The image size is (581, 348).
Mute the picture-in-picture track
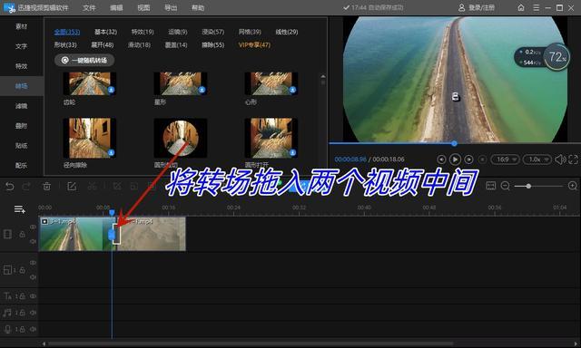pos(33,277)
